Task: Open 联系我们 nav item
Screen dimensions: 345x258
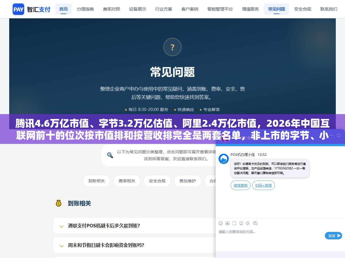Action: coord(329,9)
